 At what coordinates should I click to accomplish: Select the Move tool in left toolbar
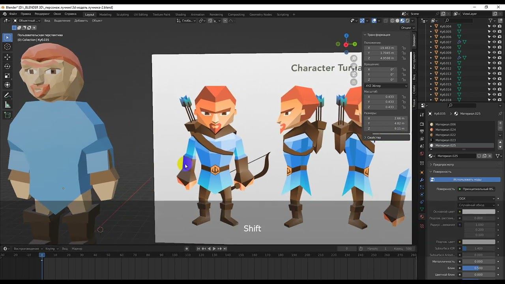(x=7, y=57)
